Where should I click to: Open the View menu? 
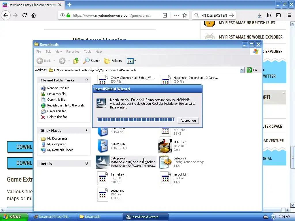click(x=58, y=52)
